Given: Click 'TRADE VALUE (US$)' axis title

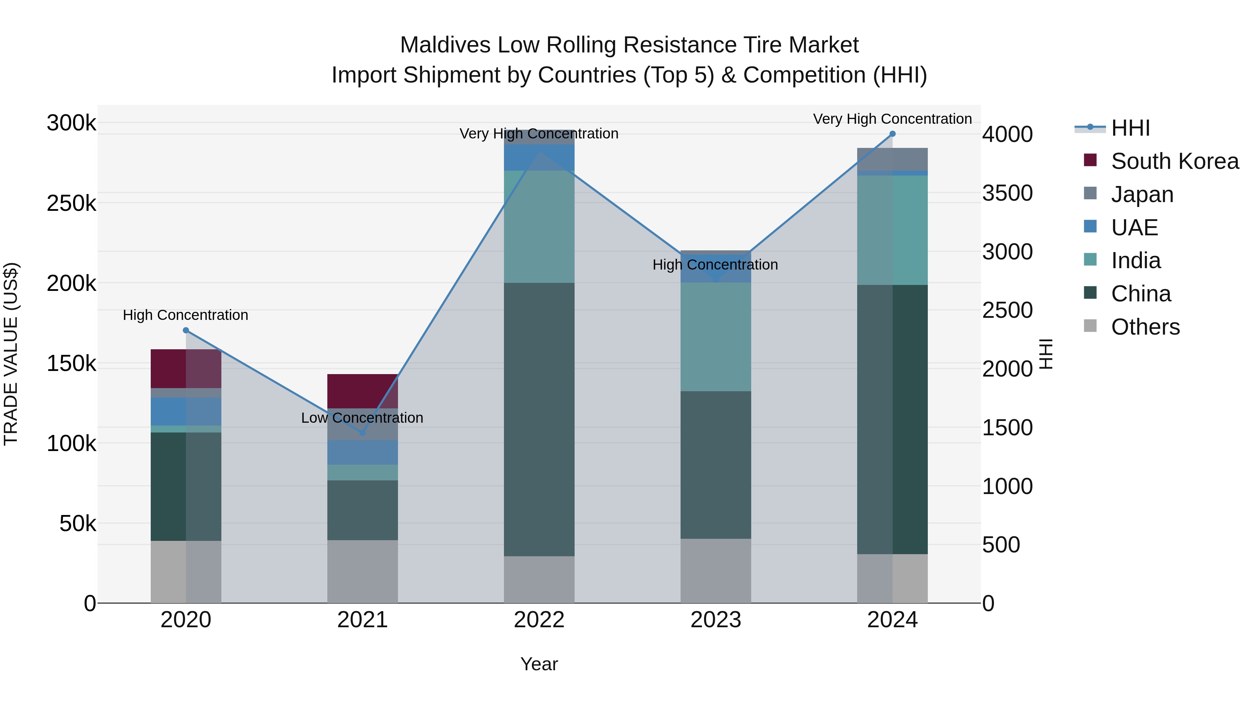Looking at the screenshot, I should pyautogui.click(x=11, y=354).
